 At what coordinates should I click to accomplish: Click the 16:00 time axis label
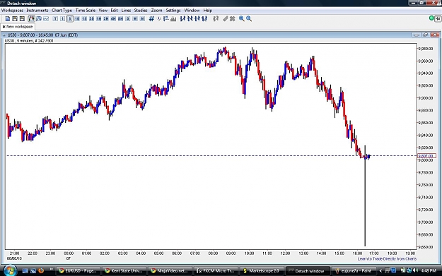[357, 253]
